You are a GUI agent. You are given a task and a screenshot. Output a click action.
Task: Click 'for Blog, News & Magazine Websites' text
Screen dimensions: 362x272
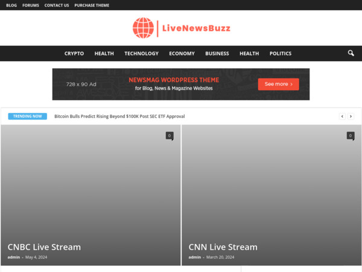[174, 88]
